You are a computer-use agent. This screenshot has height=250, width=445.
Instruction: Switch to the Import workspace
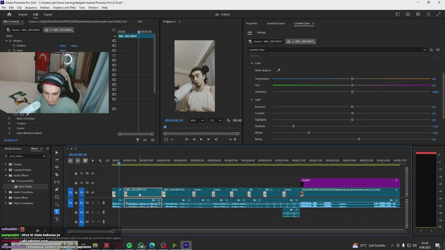point(23,14)
